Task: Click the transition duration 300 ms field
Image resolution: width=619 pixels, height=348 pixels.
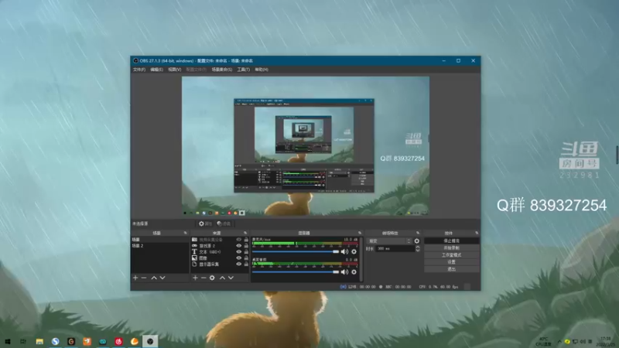Action: 395,248
